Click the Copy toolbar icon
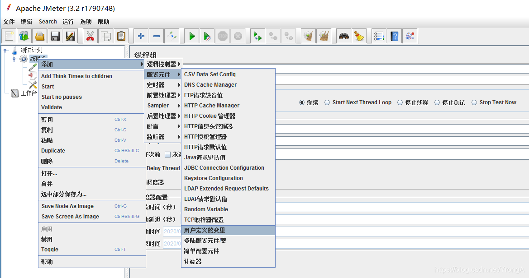529x278 pixels. 105,36
